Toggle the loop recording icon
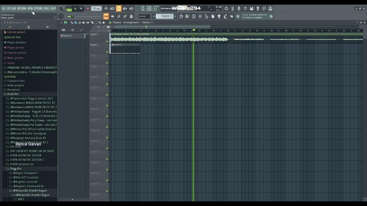The image size is (367, 206). tap(131, 8)
